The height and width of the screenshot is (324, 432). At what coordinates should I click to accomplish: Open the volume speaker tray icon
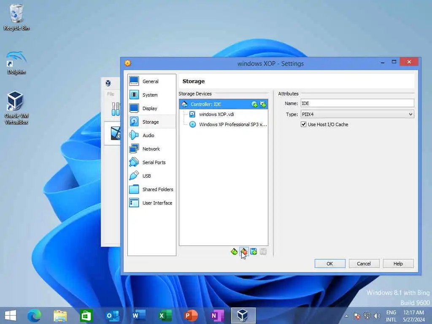[x=377, y=316]
